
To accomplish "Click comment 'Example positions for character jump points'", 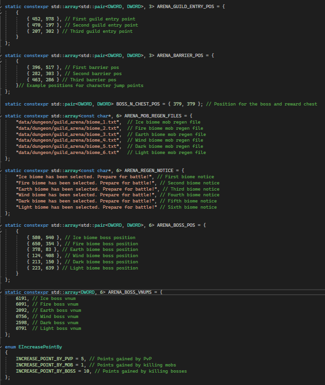I will pyautogui.click(x=81, y=86).
